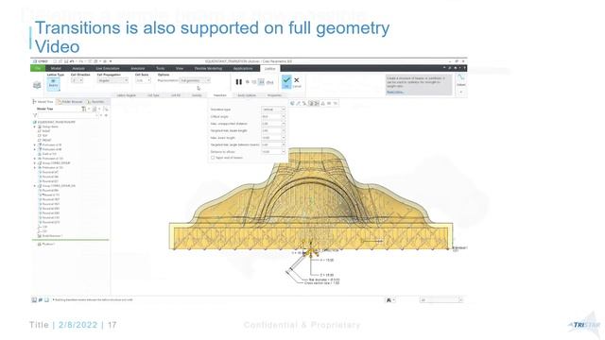The image size is (605, 340).
Task: Open the Body Options sub-tab
Action: (247, 95)
